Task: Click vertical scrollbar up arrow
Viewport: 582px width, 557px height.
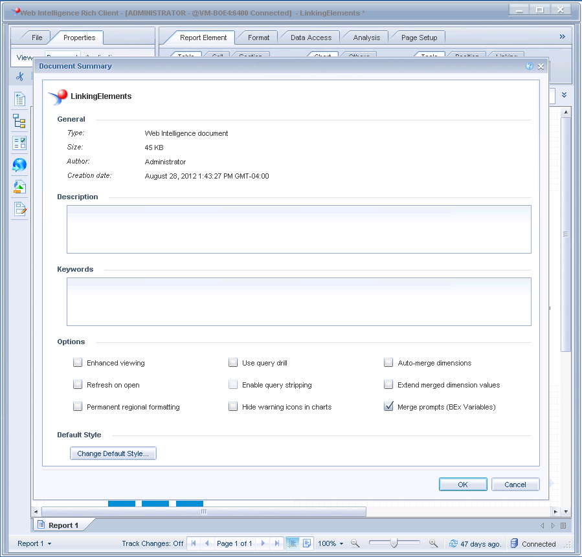Action: coord(566,112)
